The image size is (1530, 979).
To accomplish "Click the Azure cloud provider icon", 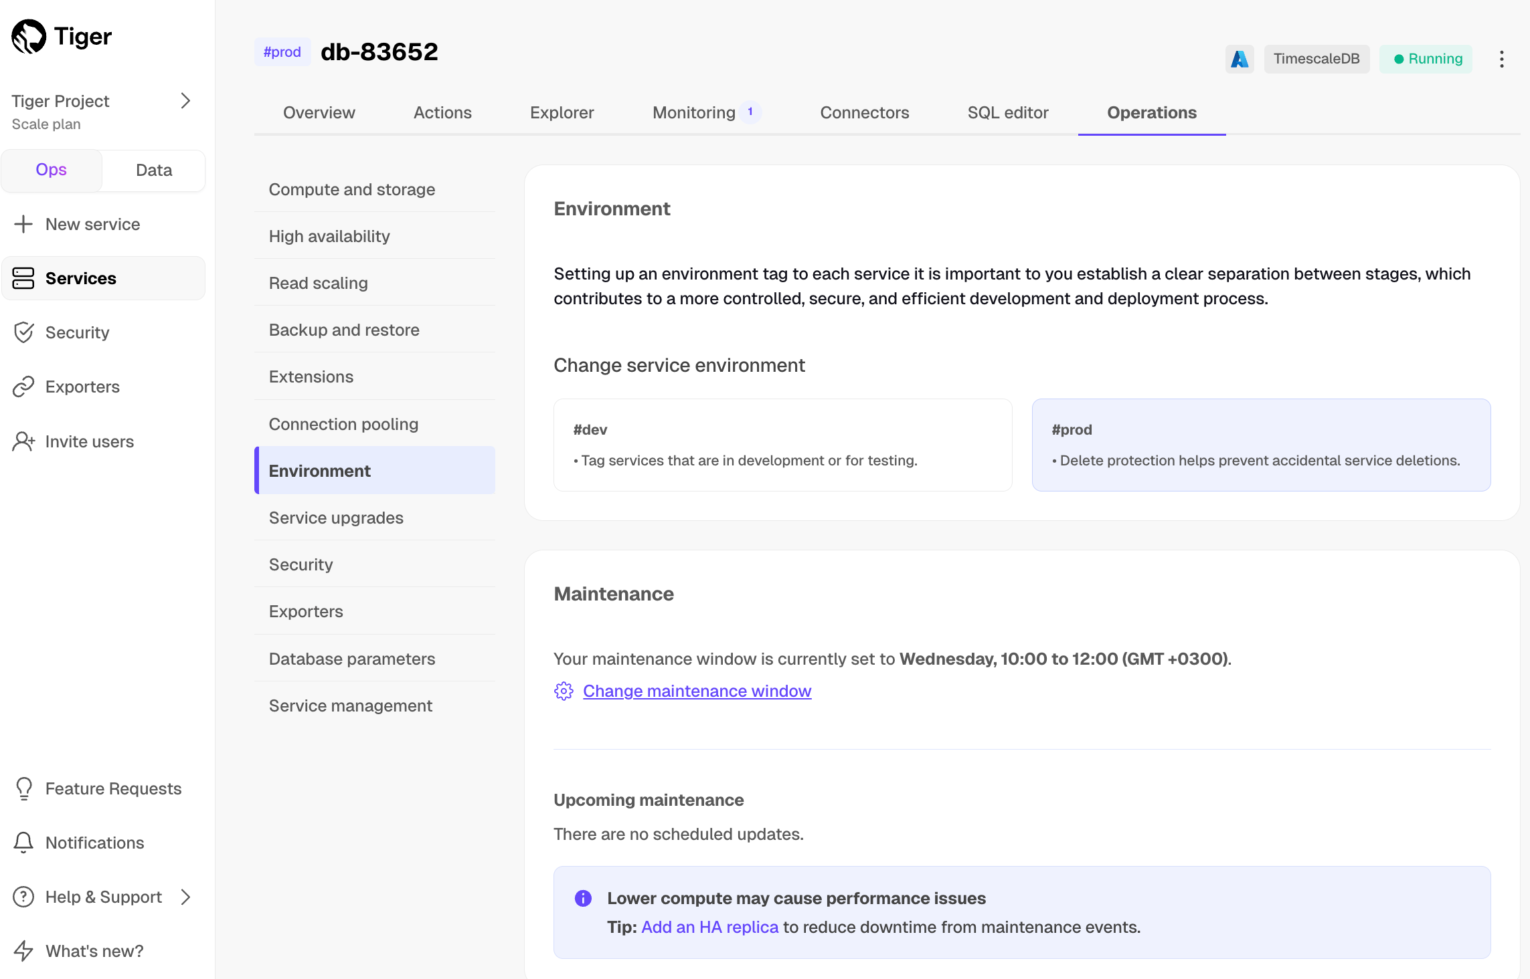I will pyautogui.click(x=1240, y=59).
